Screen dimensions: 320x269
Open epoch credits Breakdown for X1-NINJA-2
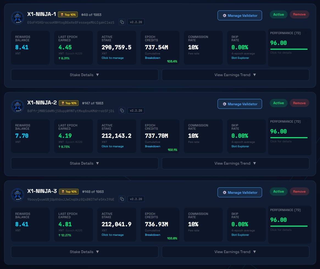tap(153, 146)
